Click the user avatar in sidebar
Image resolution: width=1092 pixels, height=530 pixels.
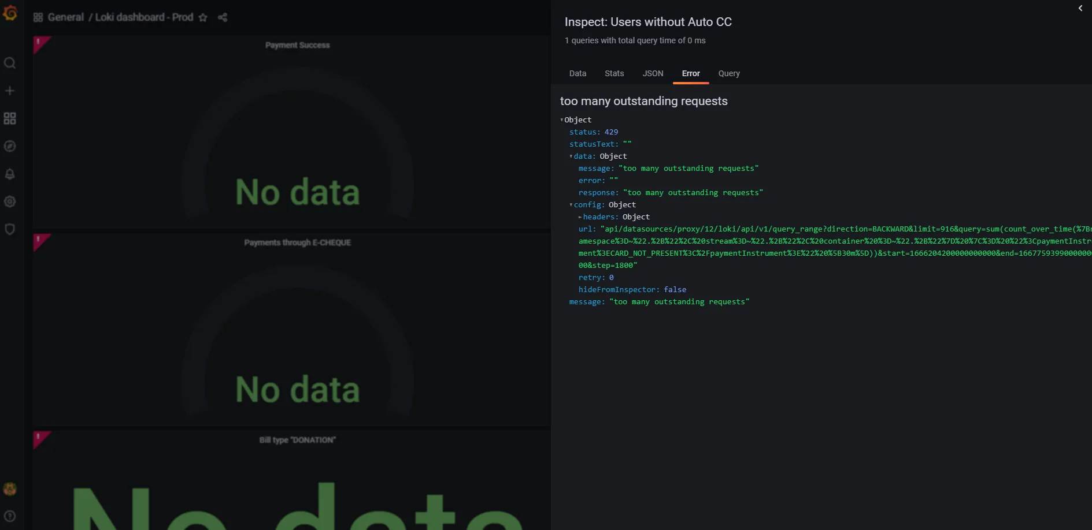pos(10,489)
